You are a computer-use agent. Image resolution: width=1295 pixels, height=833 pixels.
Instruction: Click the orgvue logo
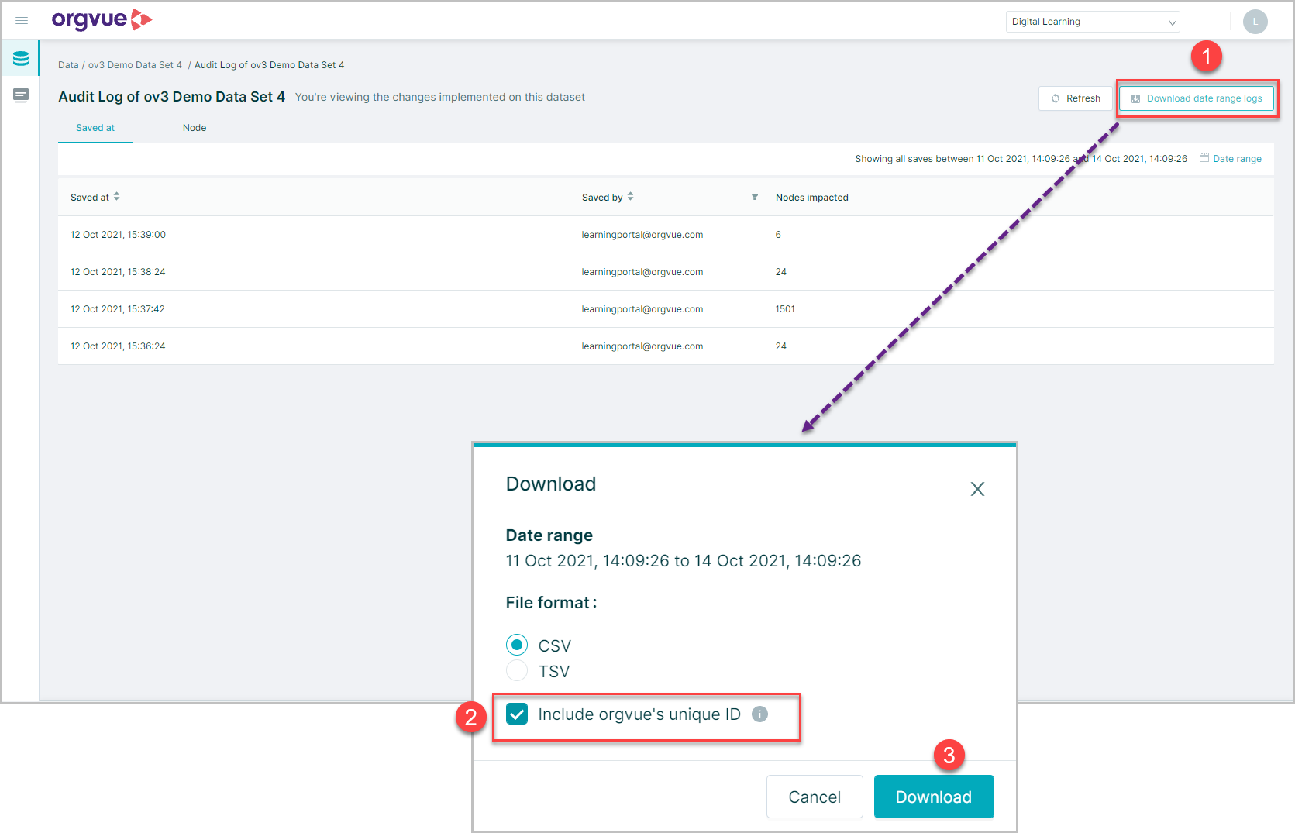coord(102,20)
